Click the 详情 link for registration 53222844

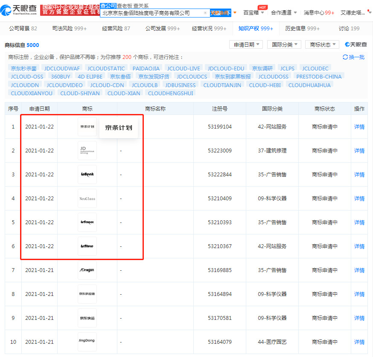(359, 175)
